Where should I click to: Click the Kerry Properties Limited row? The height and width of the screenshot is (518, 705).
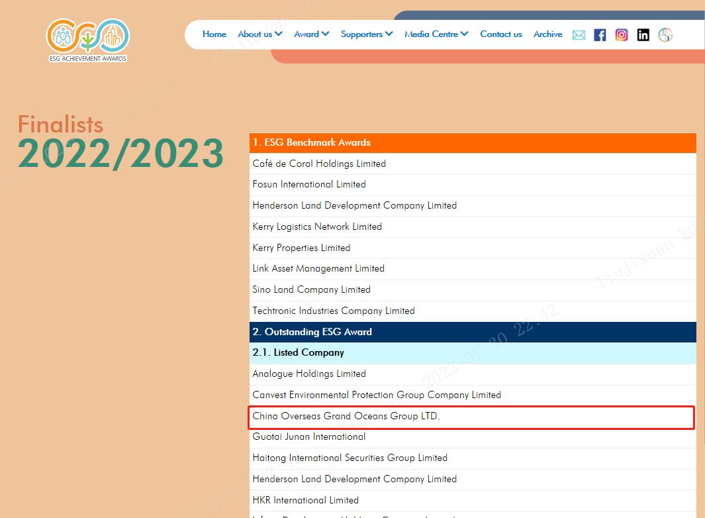click(x=473, y=248)
